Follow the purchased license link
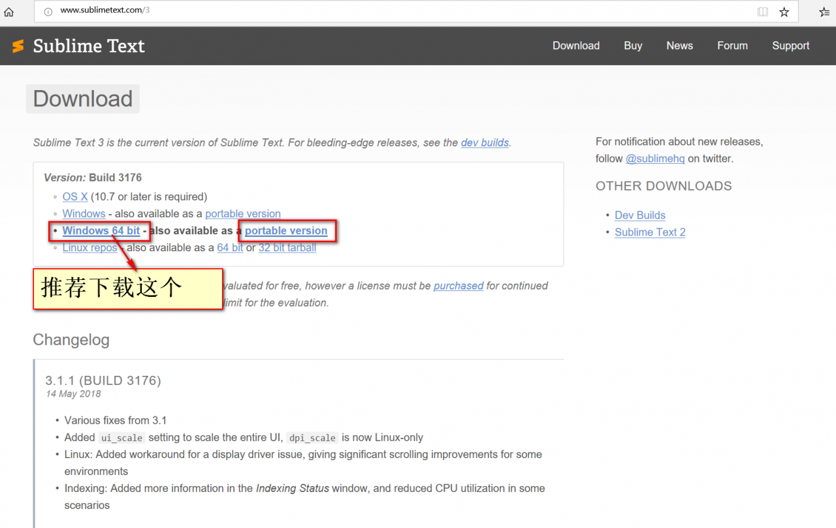This screenshot has height=528, width=836. [458, 286]
